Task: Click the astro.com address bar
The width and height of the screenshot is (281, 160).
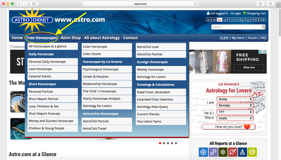Action: tap(140, 4)
